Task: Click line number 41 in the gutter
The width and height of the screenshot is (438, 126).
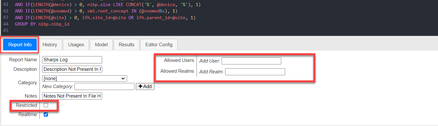Action: (6, 5)
